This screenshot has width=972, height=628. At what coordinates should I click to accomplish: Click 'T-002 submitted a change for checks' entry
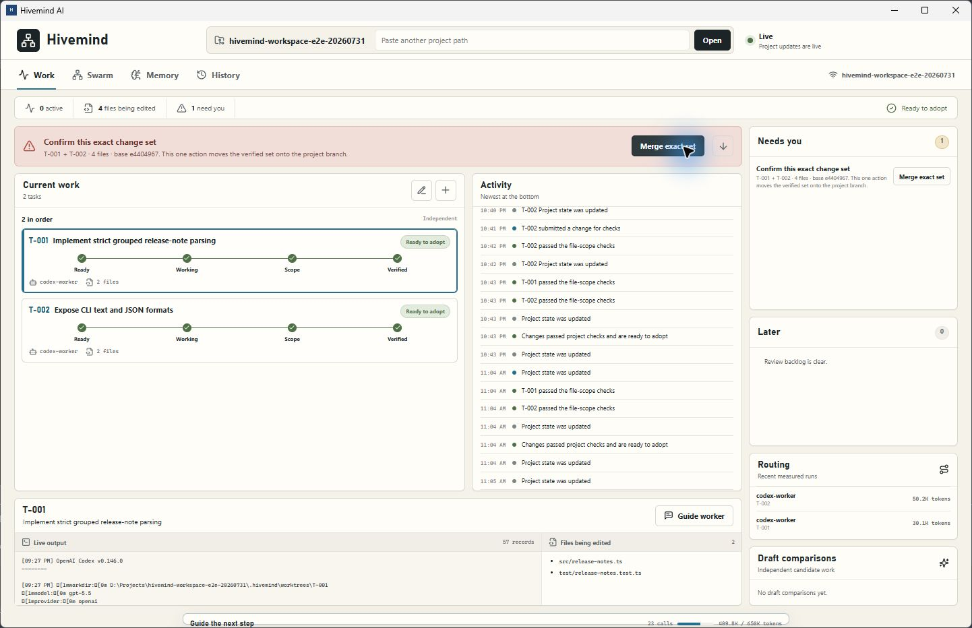[x=607, y=228]
